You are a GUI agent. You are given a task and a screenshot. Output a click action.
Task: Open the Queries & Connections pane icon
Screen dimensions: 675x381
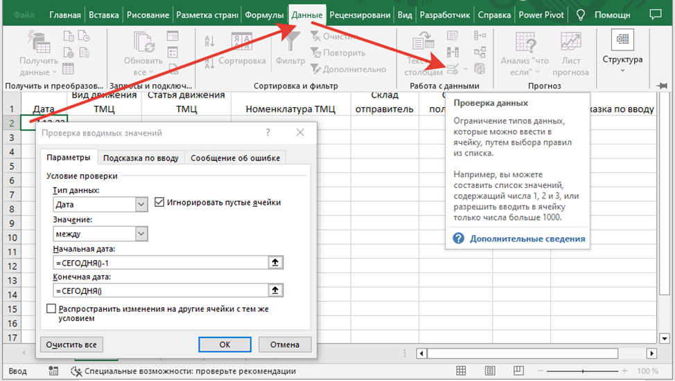[x=173, y=36]
